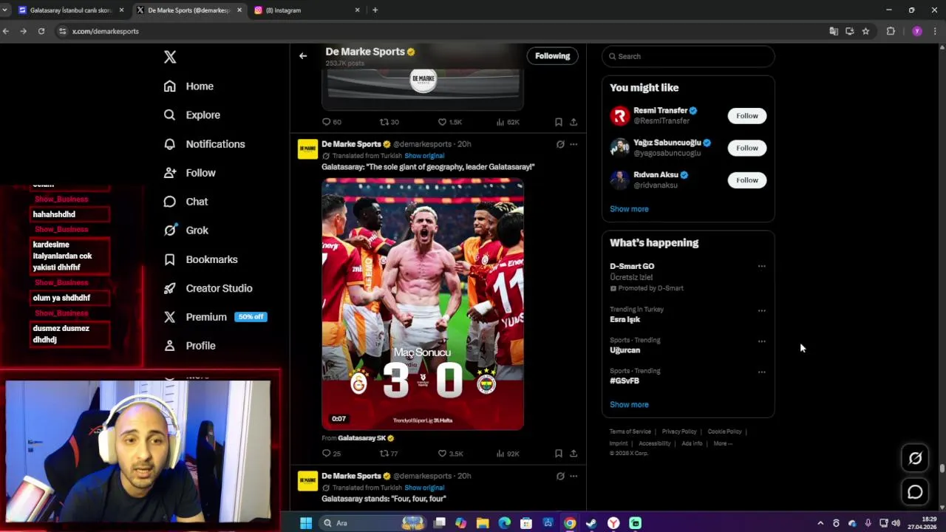Open floating chat button at bottom right
Screen dimensions: 946x532
(x=915, y=492)
